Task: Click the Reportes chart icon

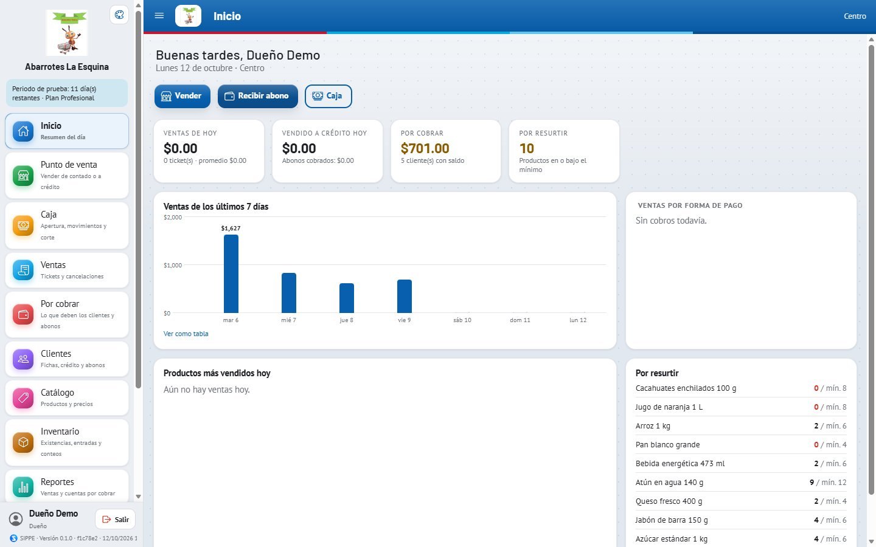Action: coord(23,487)
